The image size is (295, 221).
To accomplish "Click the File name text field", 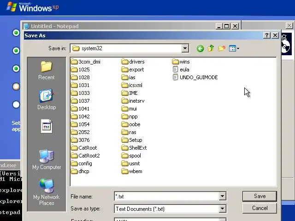I will 167,197.
